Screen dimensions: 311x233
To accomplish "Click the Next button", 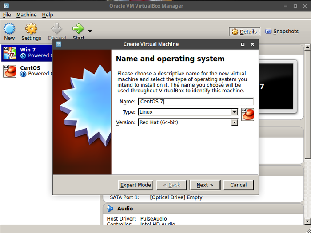I will 205,185.
